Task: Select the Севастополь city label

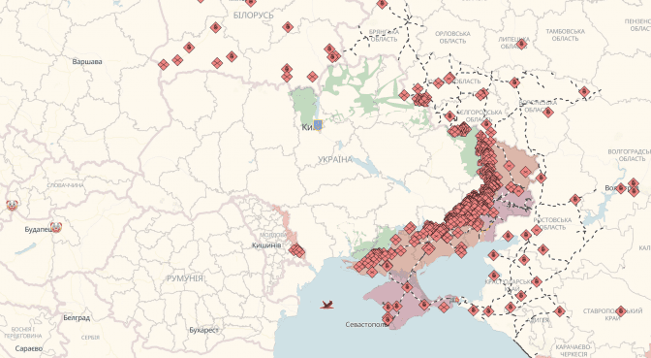Action: [366, 324]
